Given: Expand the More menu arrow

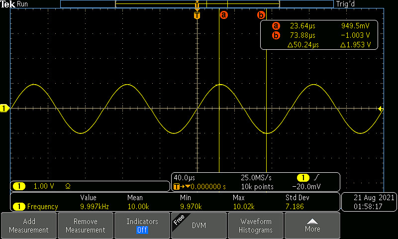Looking at the screenshot, I should pos(312,226).
